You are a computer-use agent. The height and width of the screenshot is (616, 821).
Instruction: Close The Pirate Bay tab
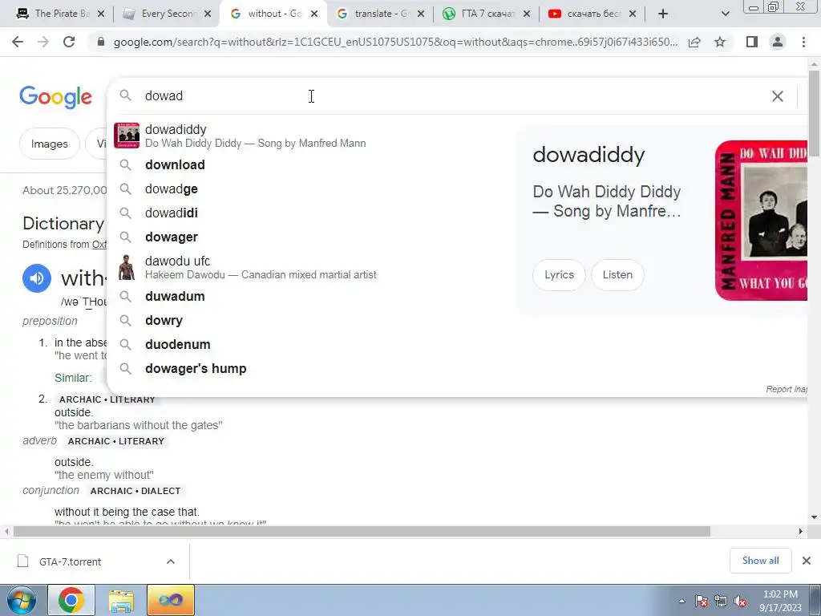click(101, 14)
